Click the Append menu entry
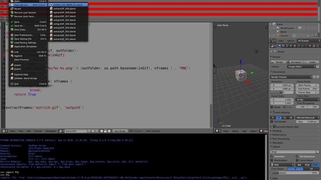The width and height of the screenshot is (321, 180). point(28,55)
